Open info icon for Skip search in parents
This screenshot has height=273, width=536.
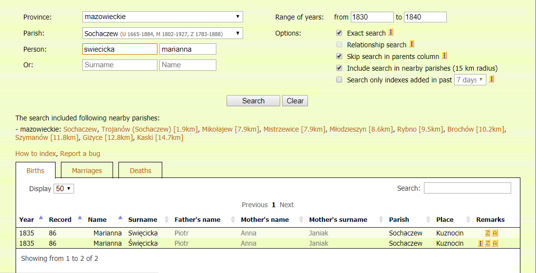(x=444, y=56)
